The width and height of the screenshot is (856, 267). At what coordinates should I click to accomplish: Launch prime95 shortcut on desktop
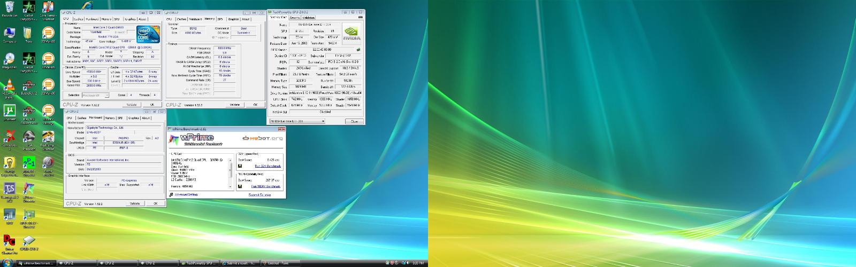click(28, 166)
